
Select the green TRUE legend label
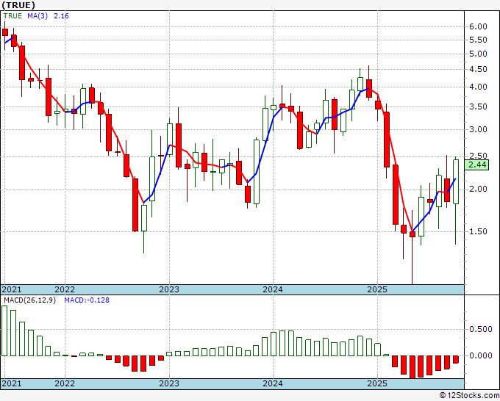12,16
